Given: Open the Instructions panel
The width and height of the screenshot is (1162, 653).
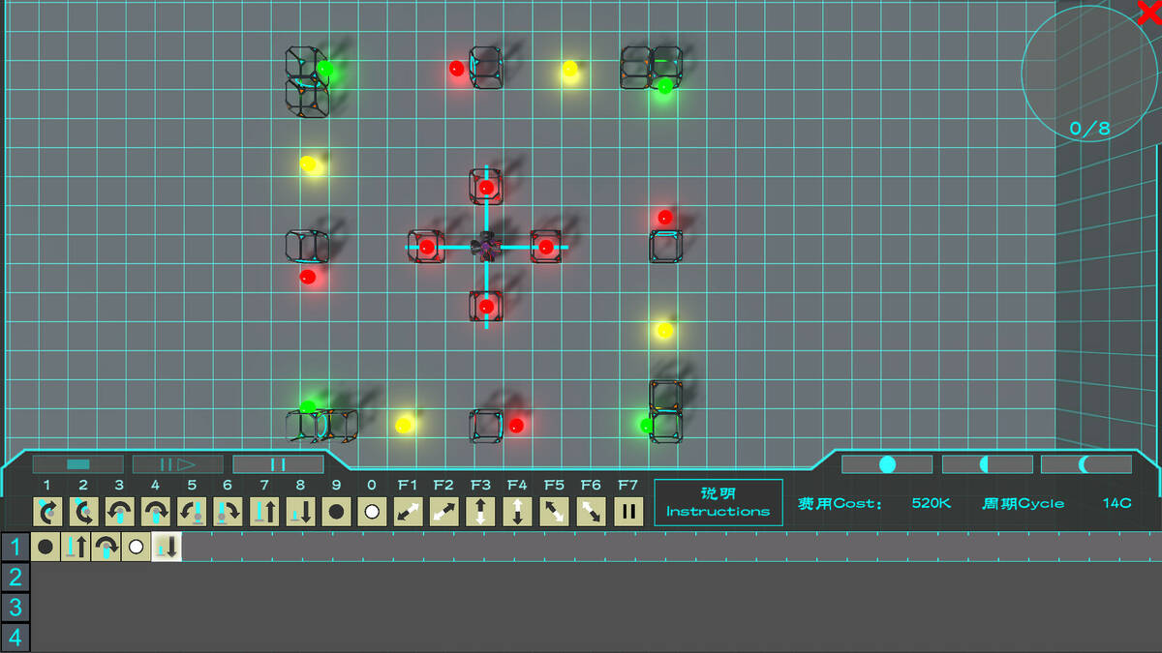Looking at the screenshot, I should click(718, 502).
